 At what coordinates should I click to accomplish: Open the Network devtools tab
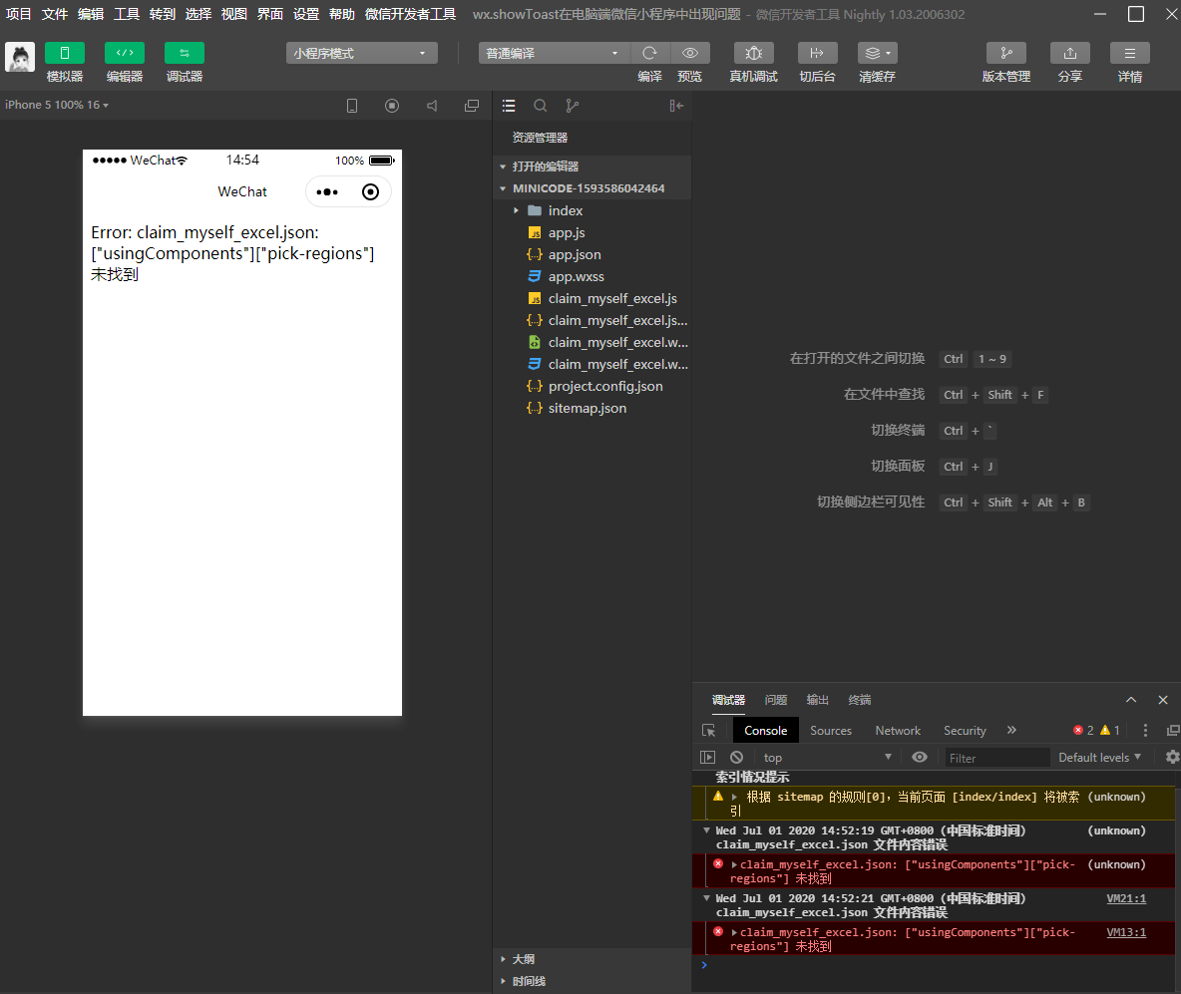[898, 731]
